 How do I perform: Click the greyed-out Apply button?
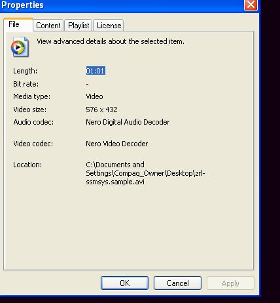(230, 283)
